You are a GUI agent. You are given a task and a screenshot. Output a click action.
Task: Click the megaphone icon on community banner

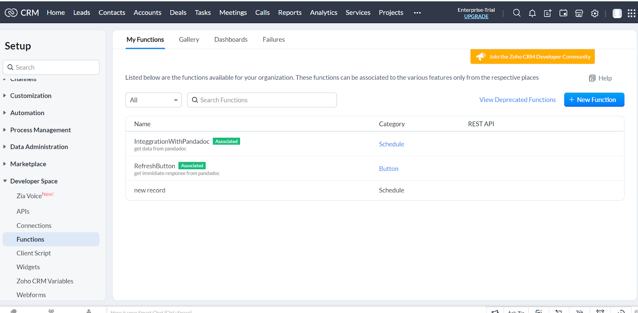pos(481,57)
